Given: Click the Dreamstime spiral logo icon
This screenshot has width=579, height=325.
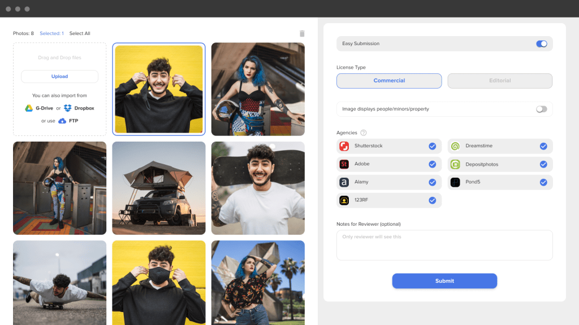Looking at the screenshot, I should click(x=455, y=146).
